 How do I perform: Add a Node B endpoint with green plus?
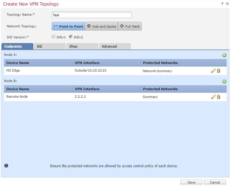[224, 81]
